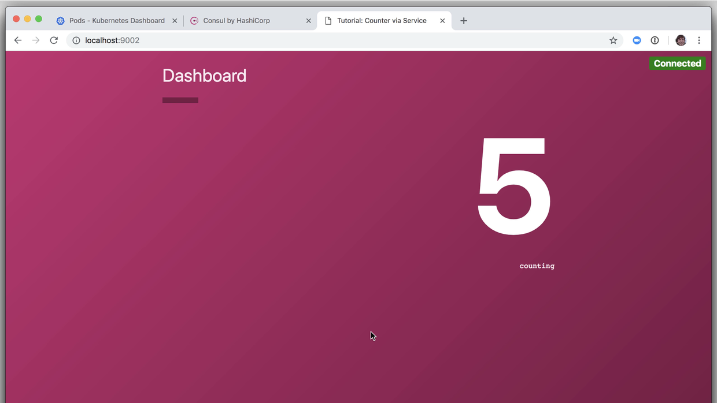
Task: Click the page info icon in address bar
Action: (x=77, y=40)
